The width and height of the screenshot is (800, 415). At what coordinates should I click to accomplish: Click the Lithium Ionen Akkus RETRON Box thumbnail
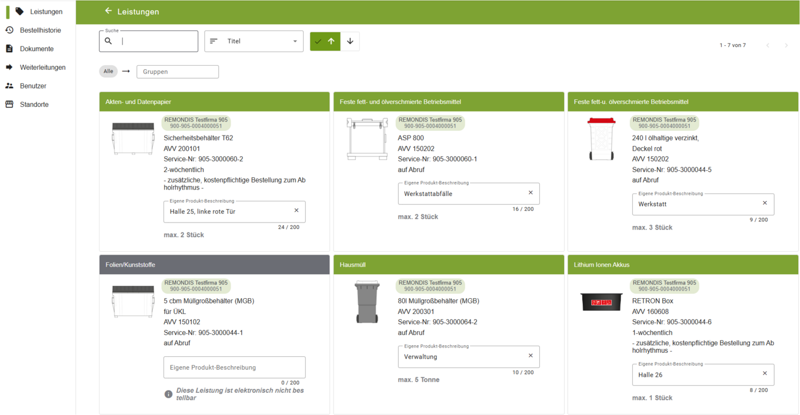click(x=601, y=302)
